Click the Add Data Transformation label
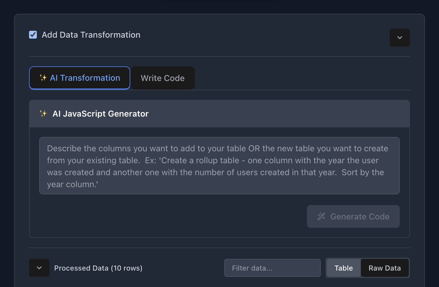The height and width of the screenshot is (287, 439). click(91, 35)
